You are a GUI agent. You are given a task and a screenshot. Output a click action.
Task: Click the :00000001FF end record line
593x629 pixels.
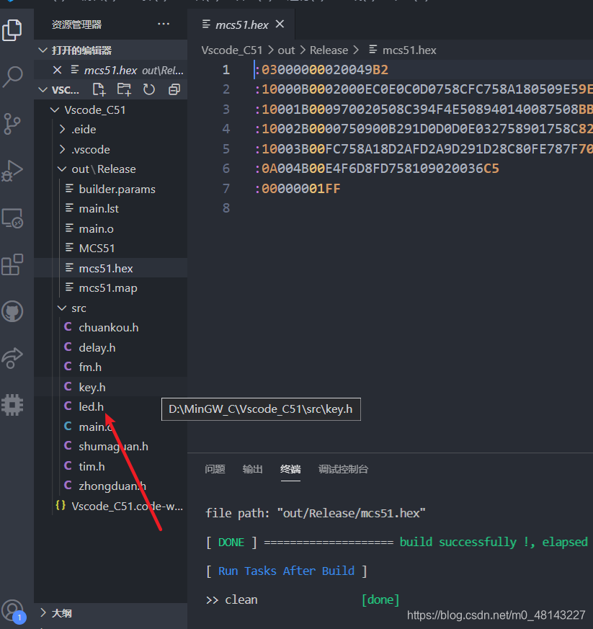pos(298,189)
